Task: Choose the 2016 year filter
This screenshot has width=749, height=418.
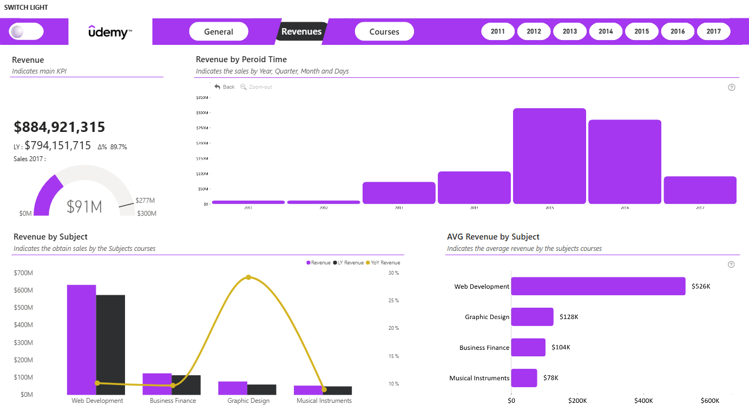Action: click(678, 31)
